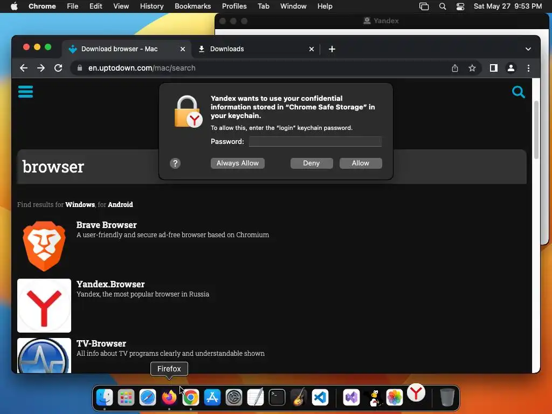Screen dimensions: 552x414
Task: Open TextEdit from the Dock
Action: coord(255,397)
